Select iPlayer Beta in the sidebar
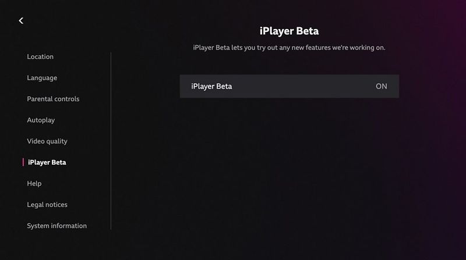Viewport: 466px width, 260px height. click(x=47, y=162)
